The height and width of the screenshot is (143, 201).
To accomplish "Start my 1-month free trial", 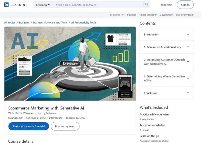I will pos(29,126).
